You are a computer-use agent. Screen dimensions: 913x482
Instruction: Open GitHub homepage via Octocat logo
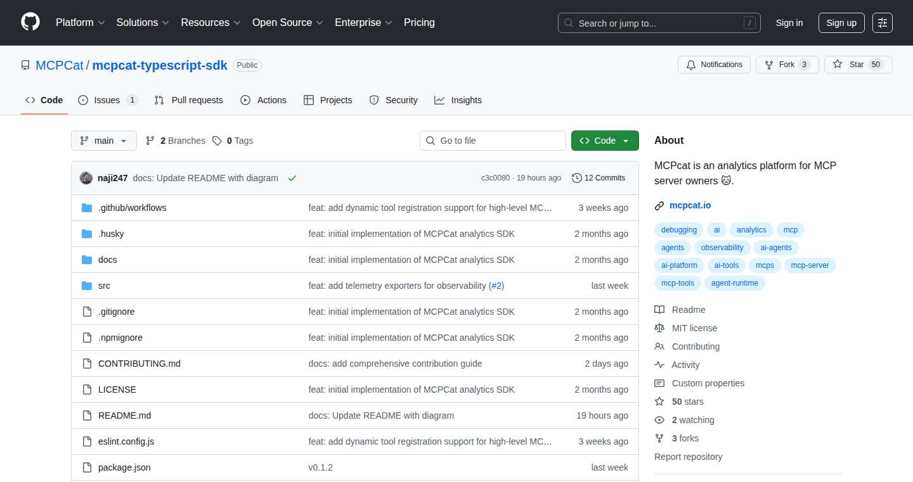[x=30, y=23]
